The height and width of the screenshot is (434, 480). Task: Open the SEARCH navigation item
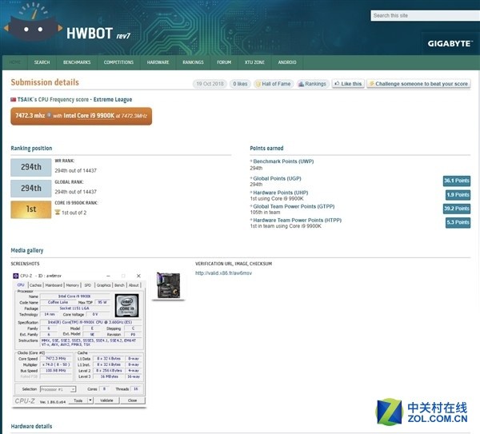[42, 62]
